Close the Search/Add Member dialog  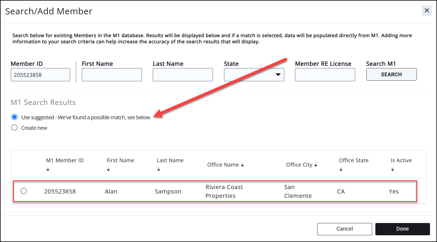coord(426,11)
